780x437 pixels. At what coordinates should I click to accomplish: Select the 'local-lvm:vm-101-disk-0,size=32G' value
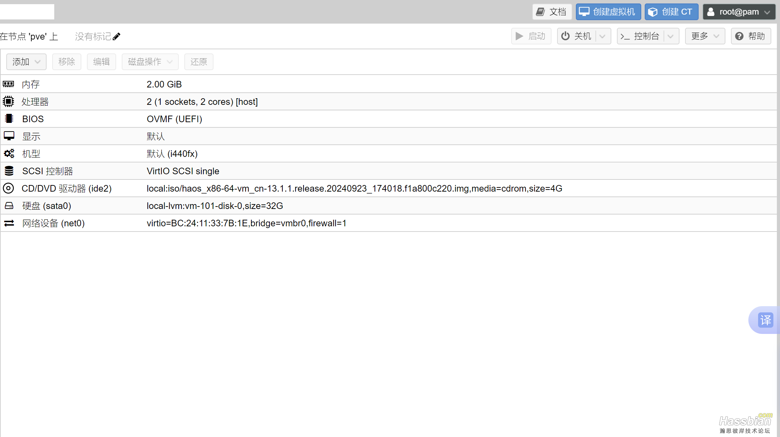[x=215, y=206]
